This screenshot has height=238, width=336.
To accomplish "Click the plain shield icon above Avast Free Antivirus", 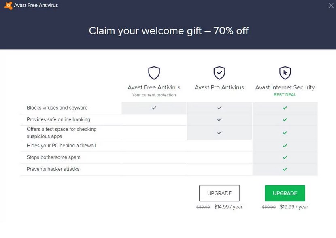I will point(154,73).
